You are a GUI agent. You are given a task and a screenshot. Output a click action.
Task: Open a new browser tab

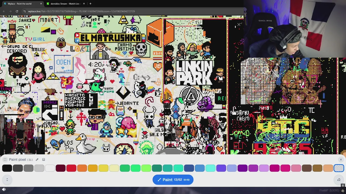[x=90, y=4]
